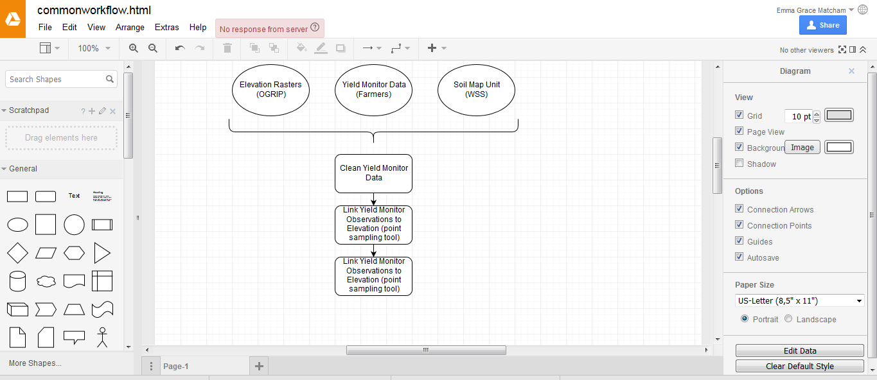This screenshot has width=877, height=380.
Task: Open the Arrange menu
Action: point(130,27)
